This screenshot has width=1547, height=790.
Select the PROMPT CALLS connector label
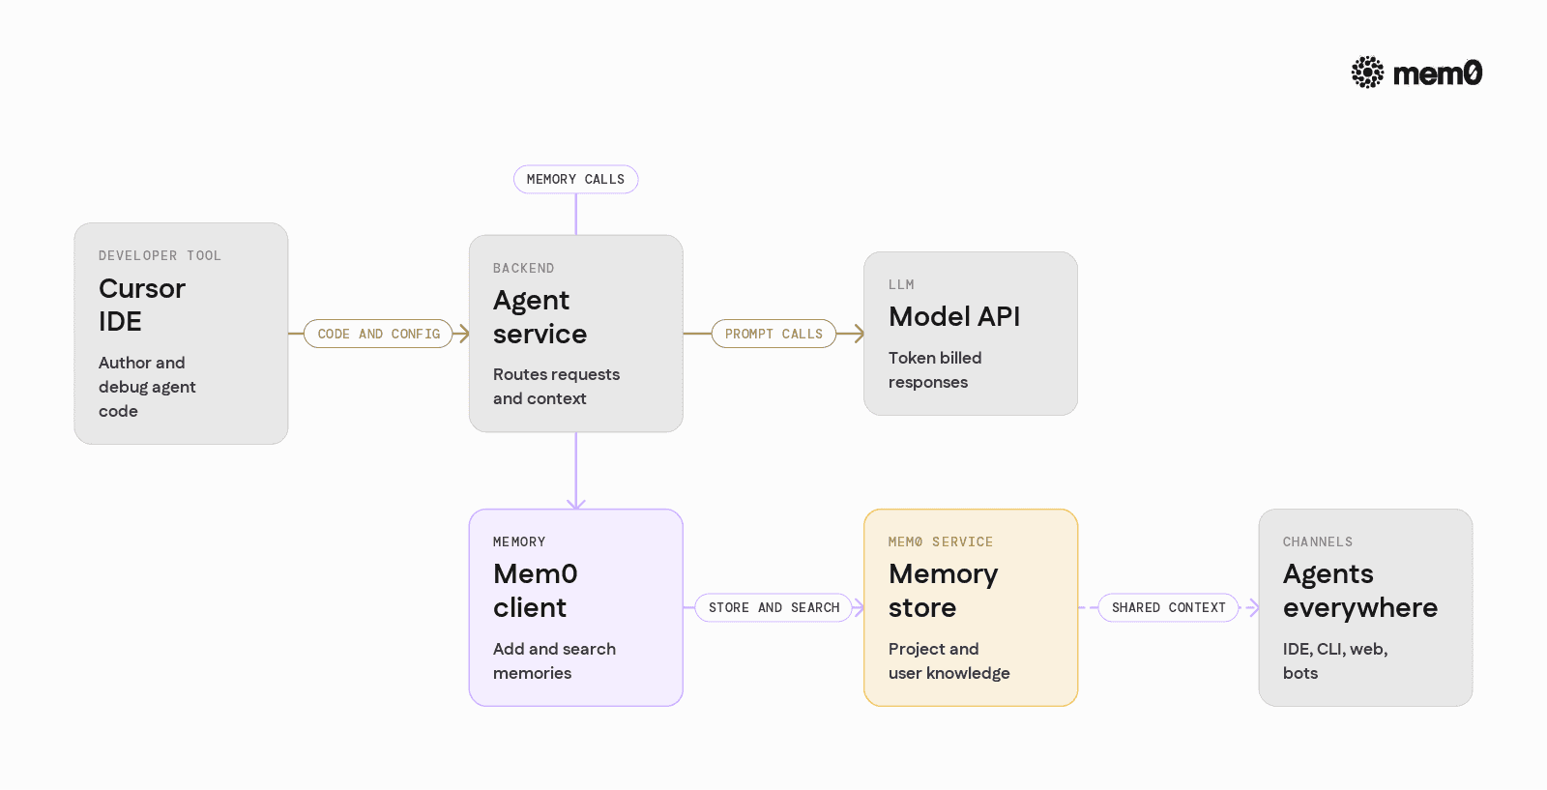point(773,334)
